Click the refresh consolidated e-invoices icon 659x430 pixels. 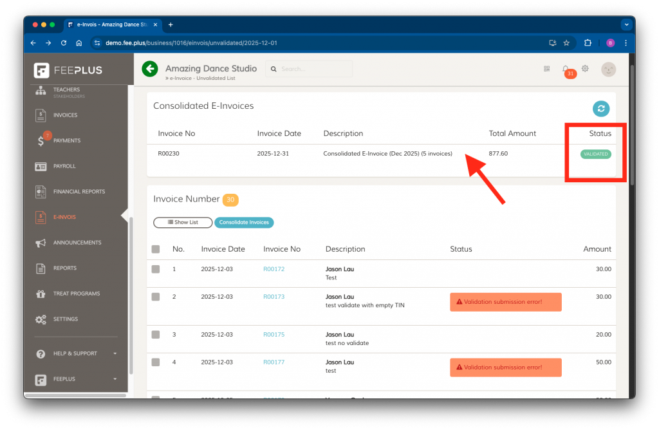600,109
